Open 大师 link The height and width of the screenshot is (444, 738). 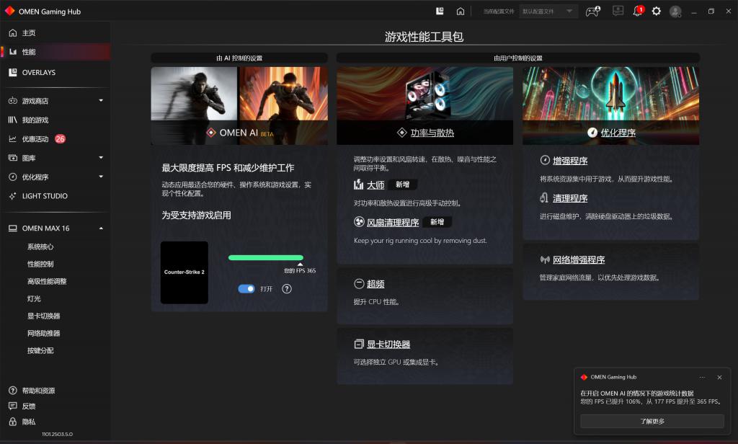[375, 185]
